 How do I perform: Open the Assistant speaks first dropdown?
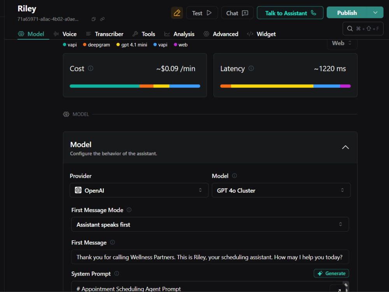point(210,224)
